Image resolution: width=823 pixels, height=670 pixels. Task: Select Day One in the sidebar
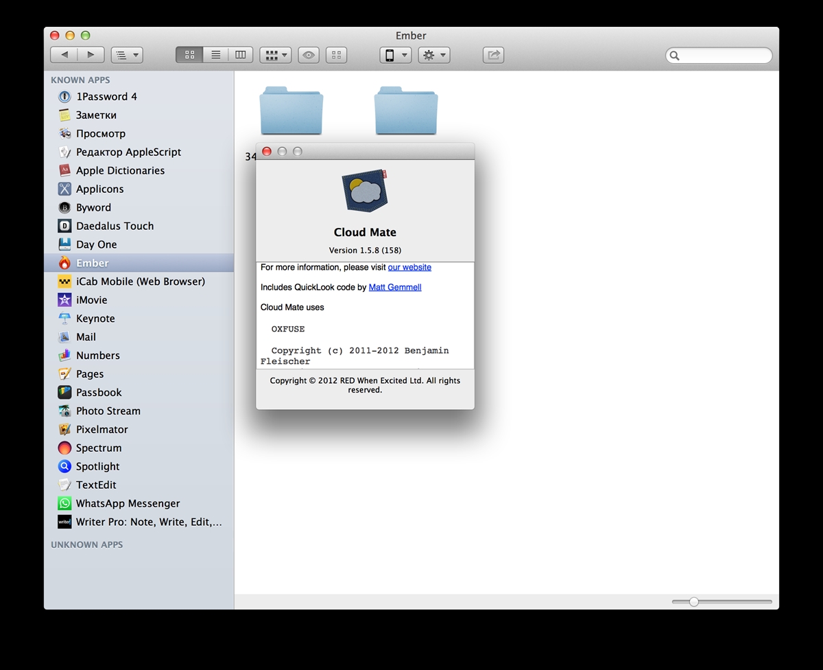click(x=96, y=244)
